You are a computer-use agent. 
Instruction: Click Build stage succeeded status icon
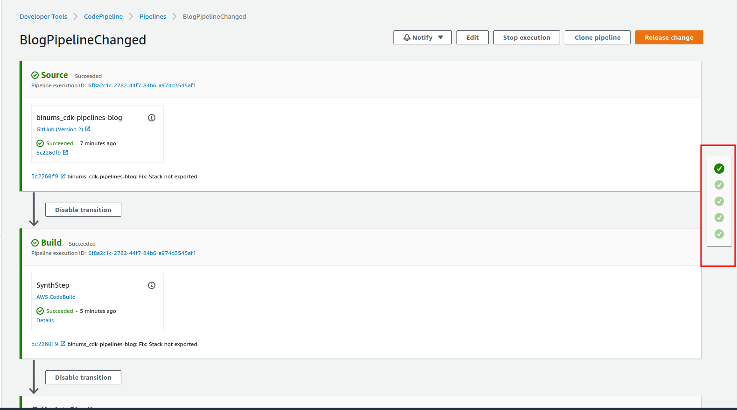35,243
